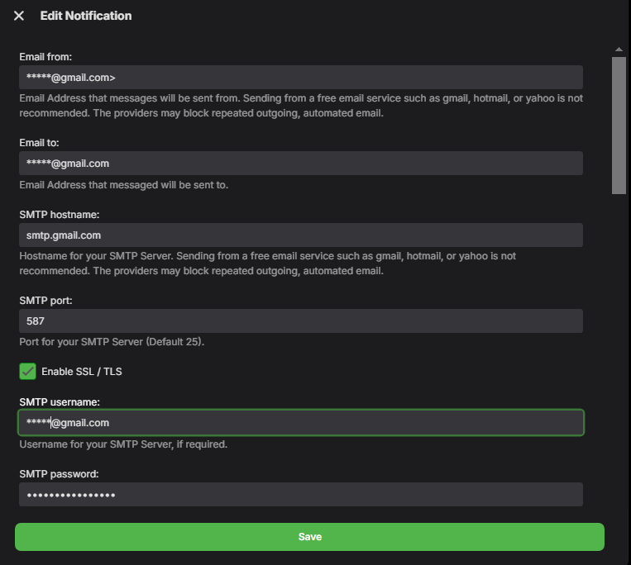
Task: Focus the Email to input field
Action: [x=301, y=164]
